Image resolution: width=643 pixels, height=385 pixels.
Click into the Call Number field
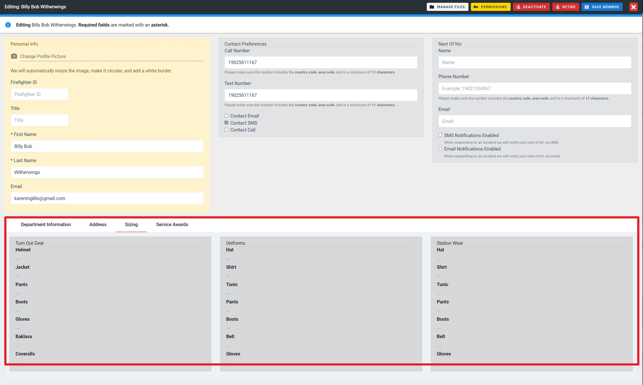coord(321,63)
